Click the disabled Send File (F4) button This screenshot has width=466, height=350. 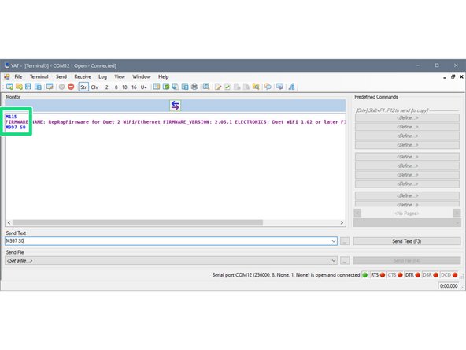point(407,261)
